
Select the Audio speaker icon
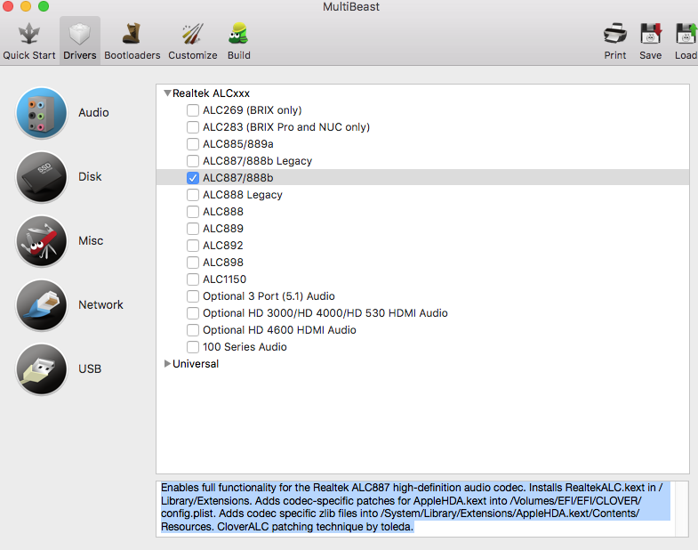pyautogui.click(x=42, y=113)
